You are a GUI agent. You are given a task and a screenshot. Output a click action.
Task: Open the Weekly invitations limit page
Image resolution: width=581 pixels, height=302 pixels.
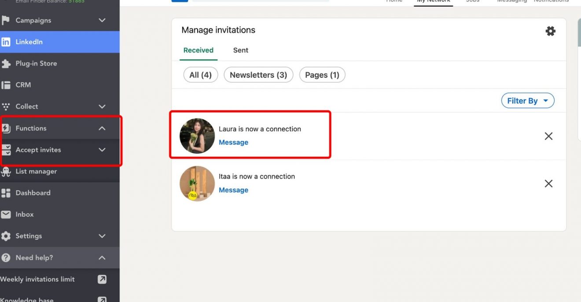point(37,279)
